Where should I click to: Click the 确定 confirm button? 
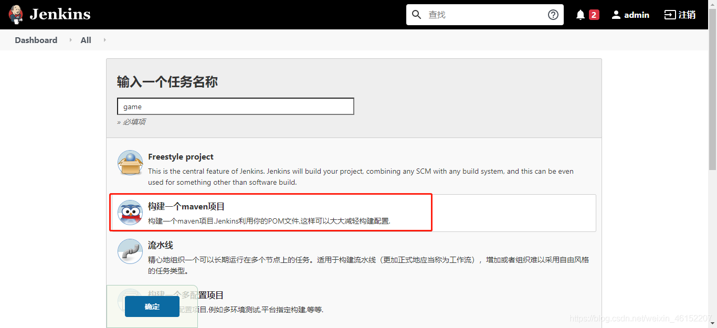pos(152,306)
